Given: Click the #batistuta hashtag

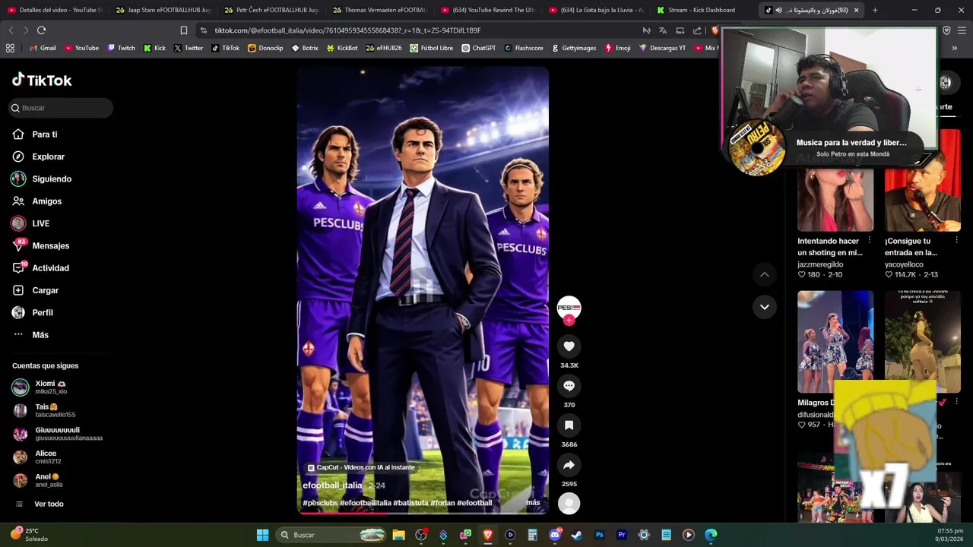Looking at the screenshot, I should [410, 503].
